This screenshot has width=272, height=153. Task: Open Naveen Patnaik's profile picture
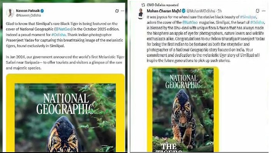(10, 13)
